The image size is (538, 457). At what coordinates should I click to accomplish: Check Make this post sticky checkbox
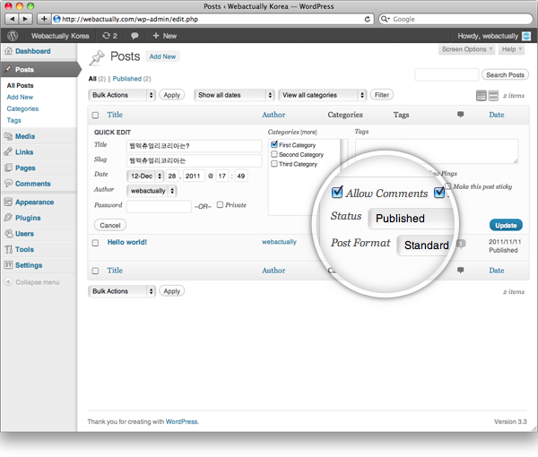coord(447,186)
